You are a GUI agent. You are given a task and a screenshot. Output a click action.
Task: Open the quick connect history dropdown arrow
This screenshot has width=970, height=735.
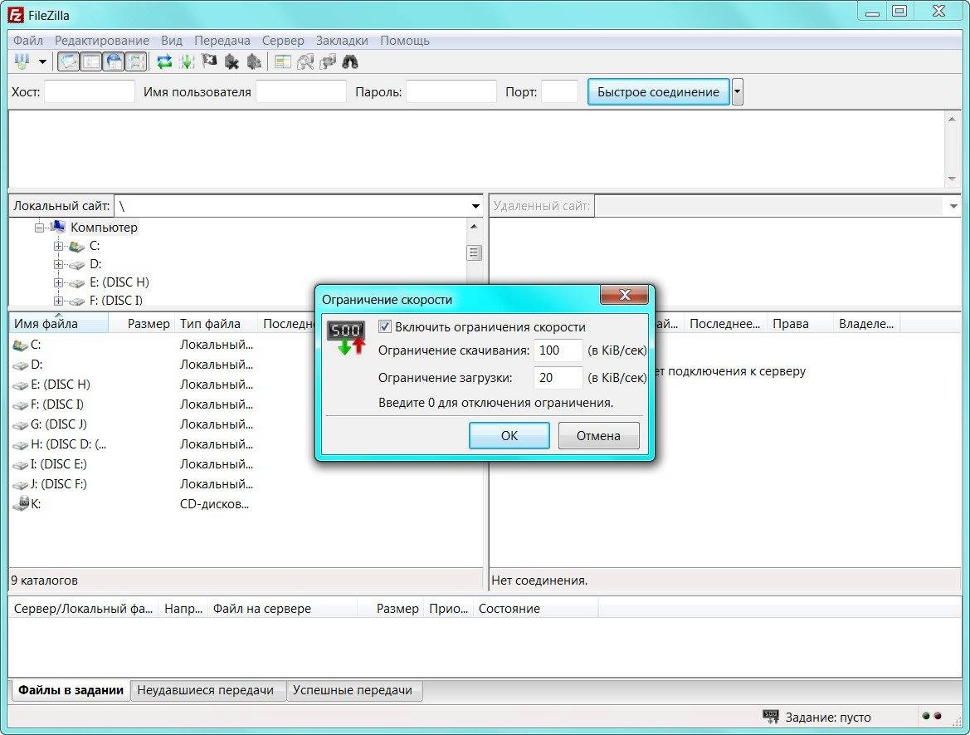[737, 91]
